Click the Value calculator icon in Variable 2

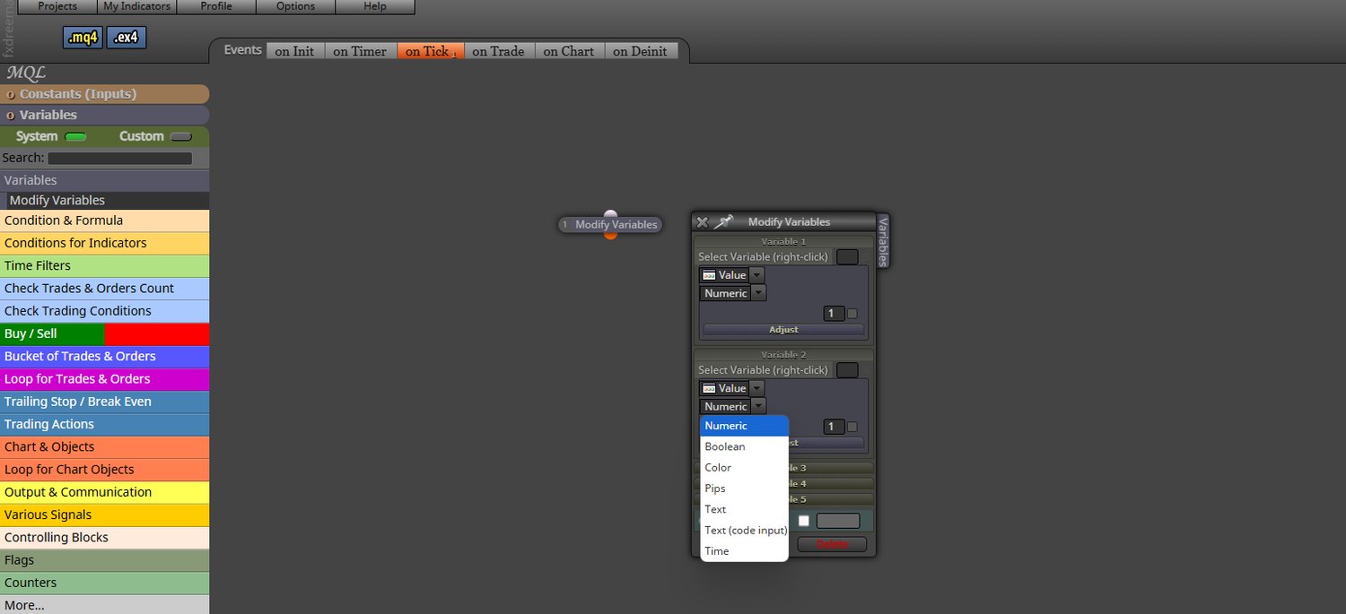[x=710, y=387]
